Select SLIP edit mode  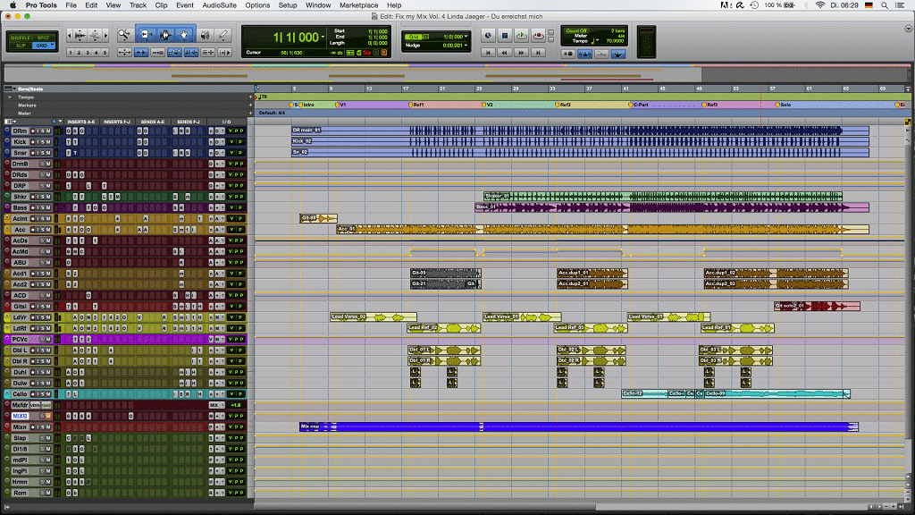point(21,46)
